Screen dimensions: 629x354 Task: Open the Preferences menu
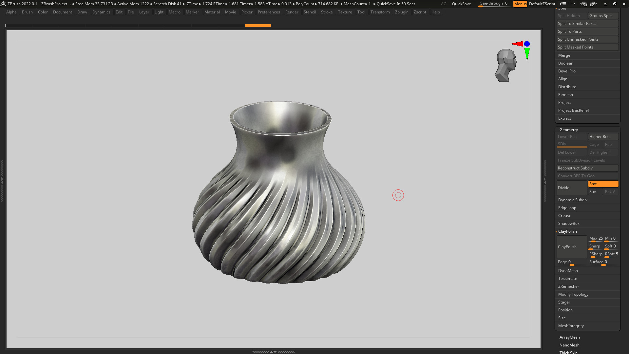[x=269, y=12]
